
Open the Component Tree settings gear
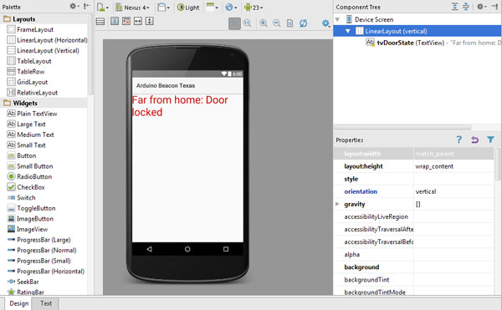point(481,7)
